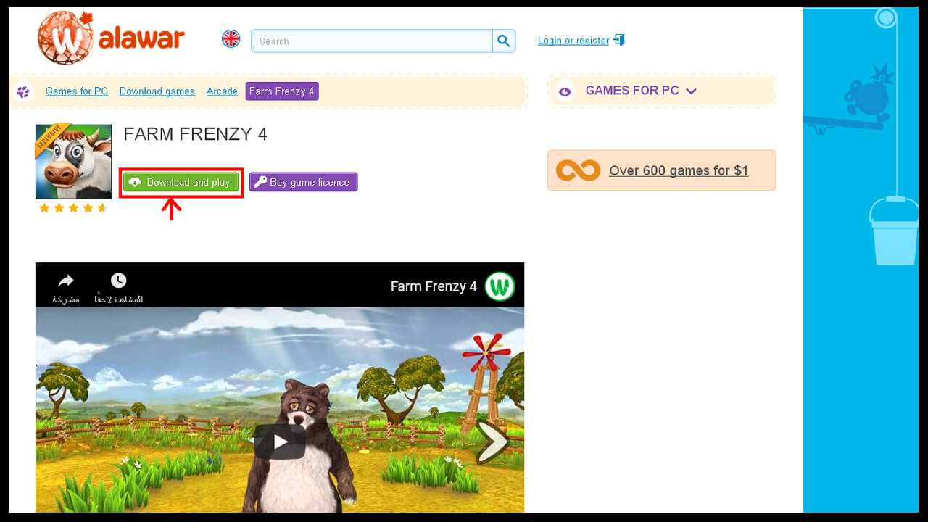Play the Farm Frenzy 4 video
The image size is (928, 522).
(280, 441)
